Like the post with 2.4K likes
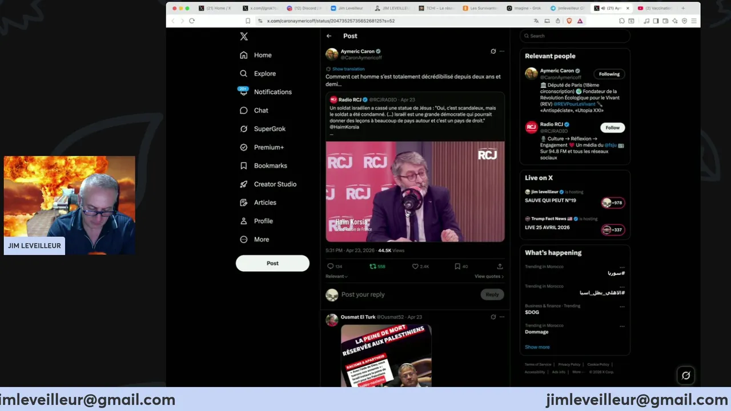Viewport: 731px width, 411px height. 420,267
